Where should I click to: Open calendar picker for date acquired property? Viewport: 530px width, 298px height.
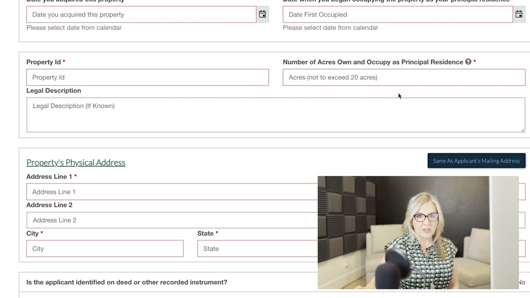tap(263, 14)
